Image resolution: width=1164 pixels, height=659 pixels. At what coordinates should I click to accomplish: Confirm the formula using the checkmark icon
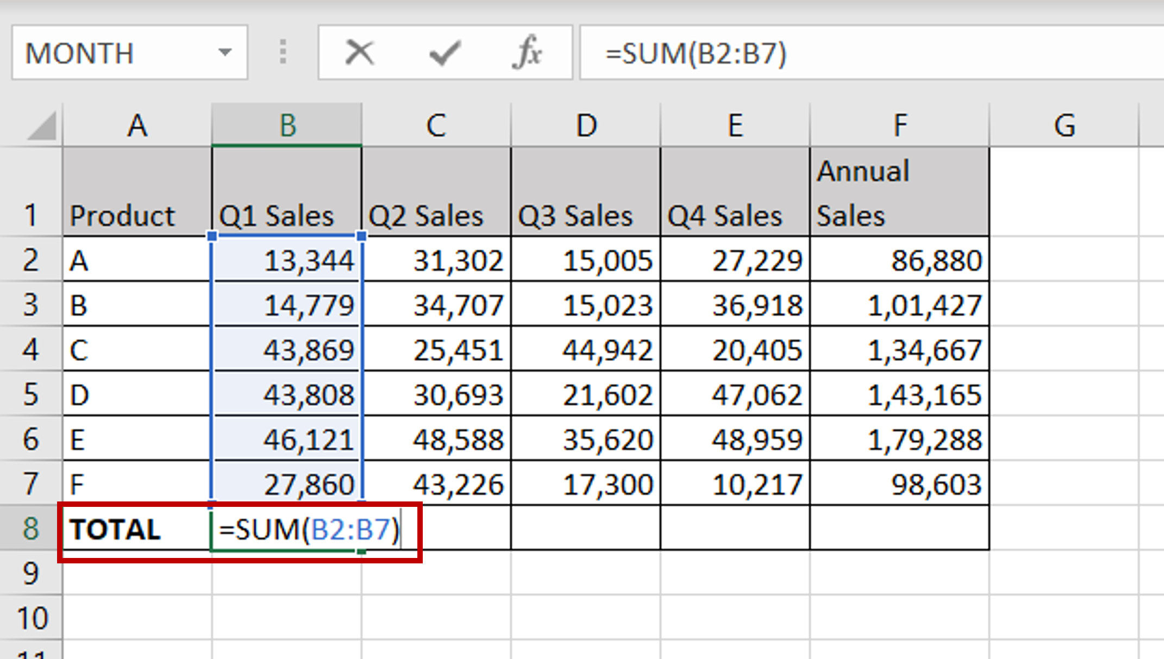444,52
